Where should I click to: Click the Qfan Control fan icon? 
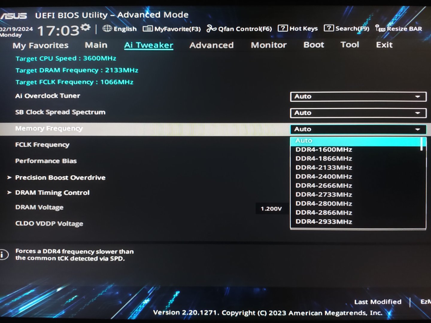(211, 28)
